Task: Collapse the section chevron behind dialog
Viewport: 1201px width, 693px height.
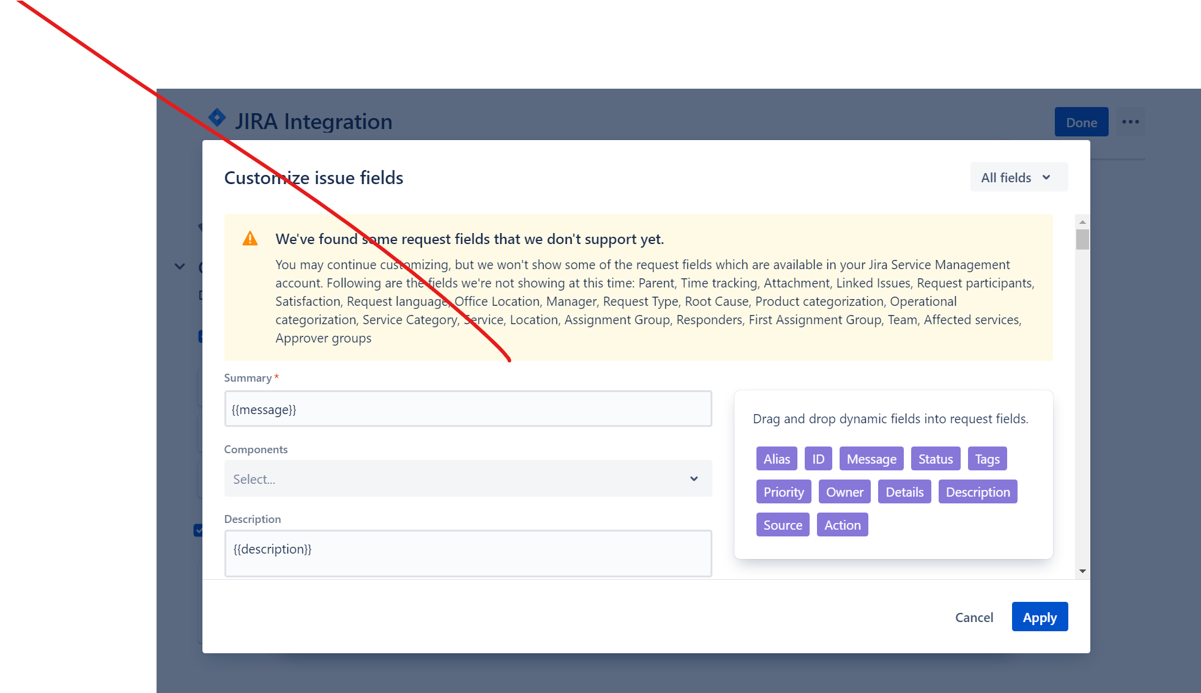Action: pos(180,267)
